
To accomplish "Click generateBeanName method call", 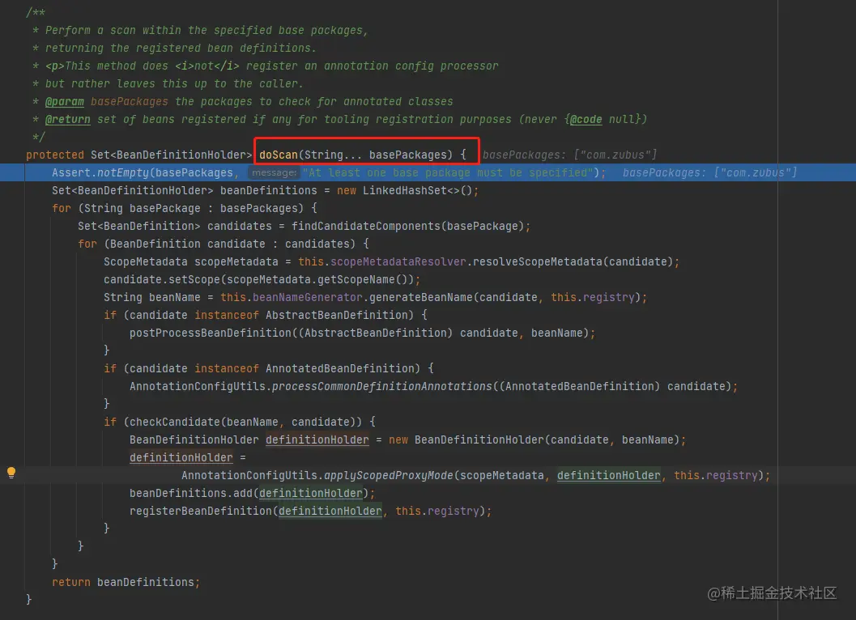I will tap(420, 297).
